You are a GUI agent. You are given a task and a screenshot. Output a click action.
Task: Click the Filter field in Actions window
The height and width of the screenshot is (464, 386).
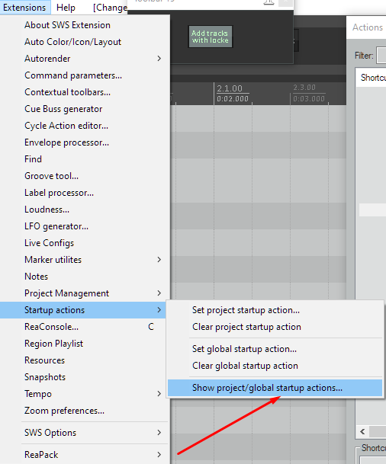381,55
